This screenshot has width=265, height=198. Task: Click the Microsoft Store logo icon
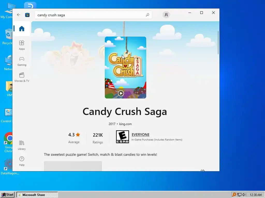tap(27, 15)
